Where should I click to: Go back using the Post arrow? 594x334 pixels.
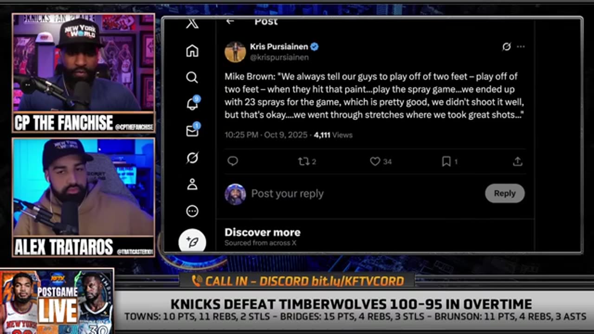pos(230,21)
